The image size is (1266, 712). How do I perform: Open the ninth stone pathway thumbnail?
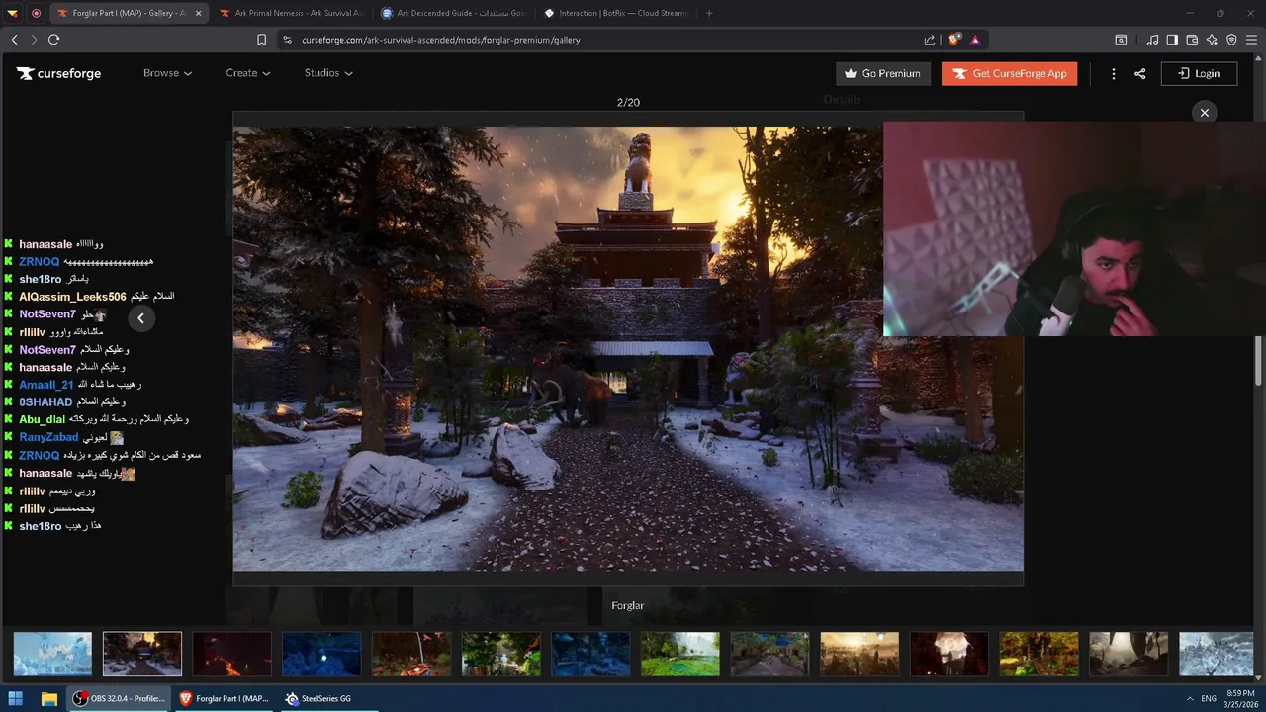[x=770, y=654]
